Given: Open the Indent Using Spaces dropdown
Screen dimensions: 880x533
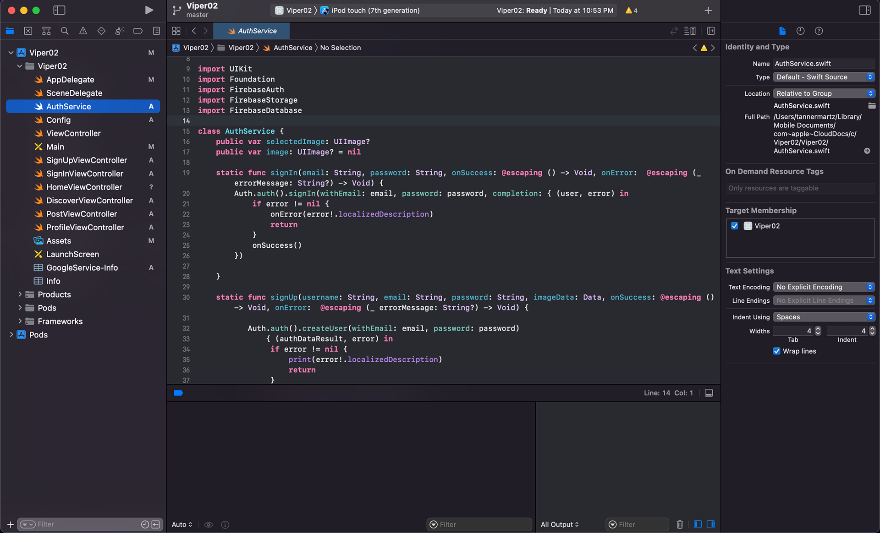Looking at the screenshot, I should click(824, 317).
